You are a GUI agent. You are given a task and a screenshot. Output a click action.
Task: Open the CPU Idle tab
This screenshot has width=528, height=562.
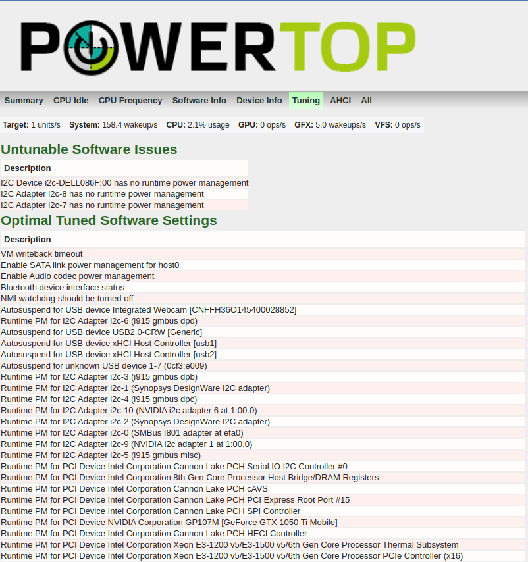click(70, 100)
